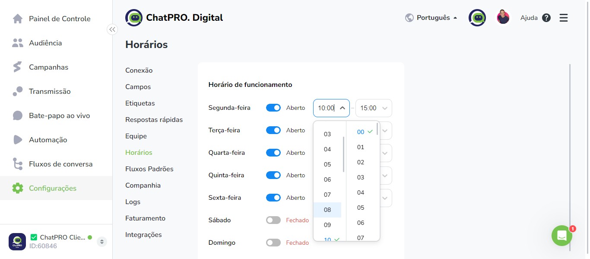Open the Terça-feira end time dropdown arrow
590x259 pixels.
pyautogui.click(x=385, y=131)
